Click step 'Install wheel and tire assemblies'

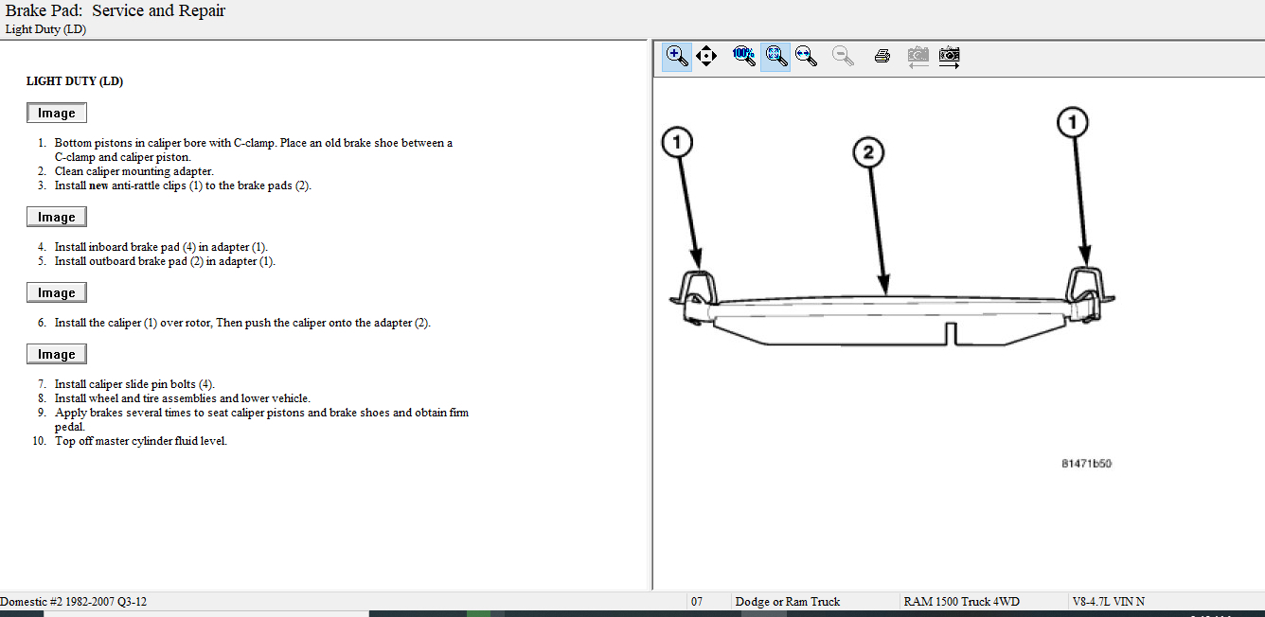[183, 398]
